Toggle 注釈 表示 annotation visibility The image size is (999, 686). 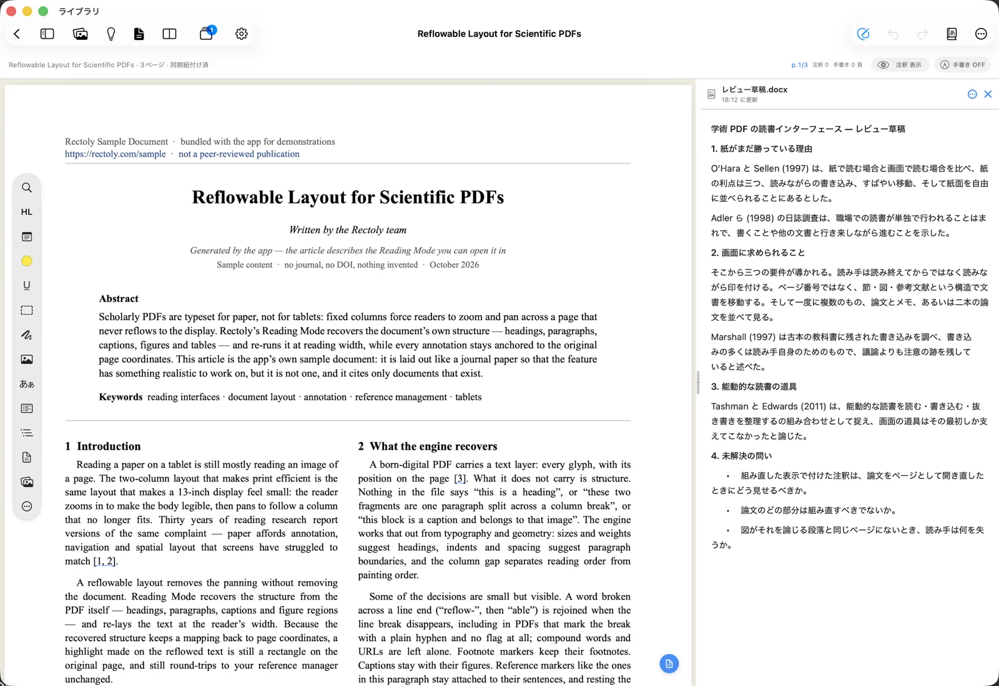[900, 65]
